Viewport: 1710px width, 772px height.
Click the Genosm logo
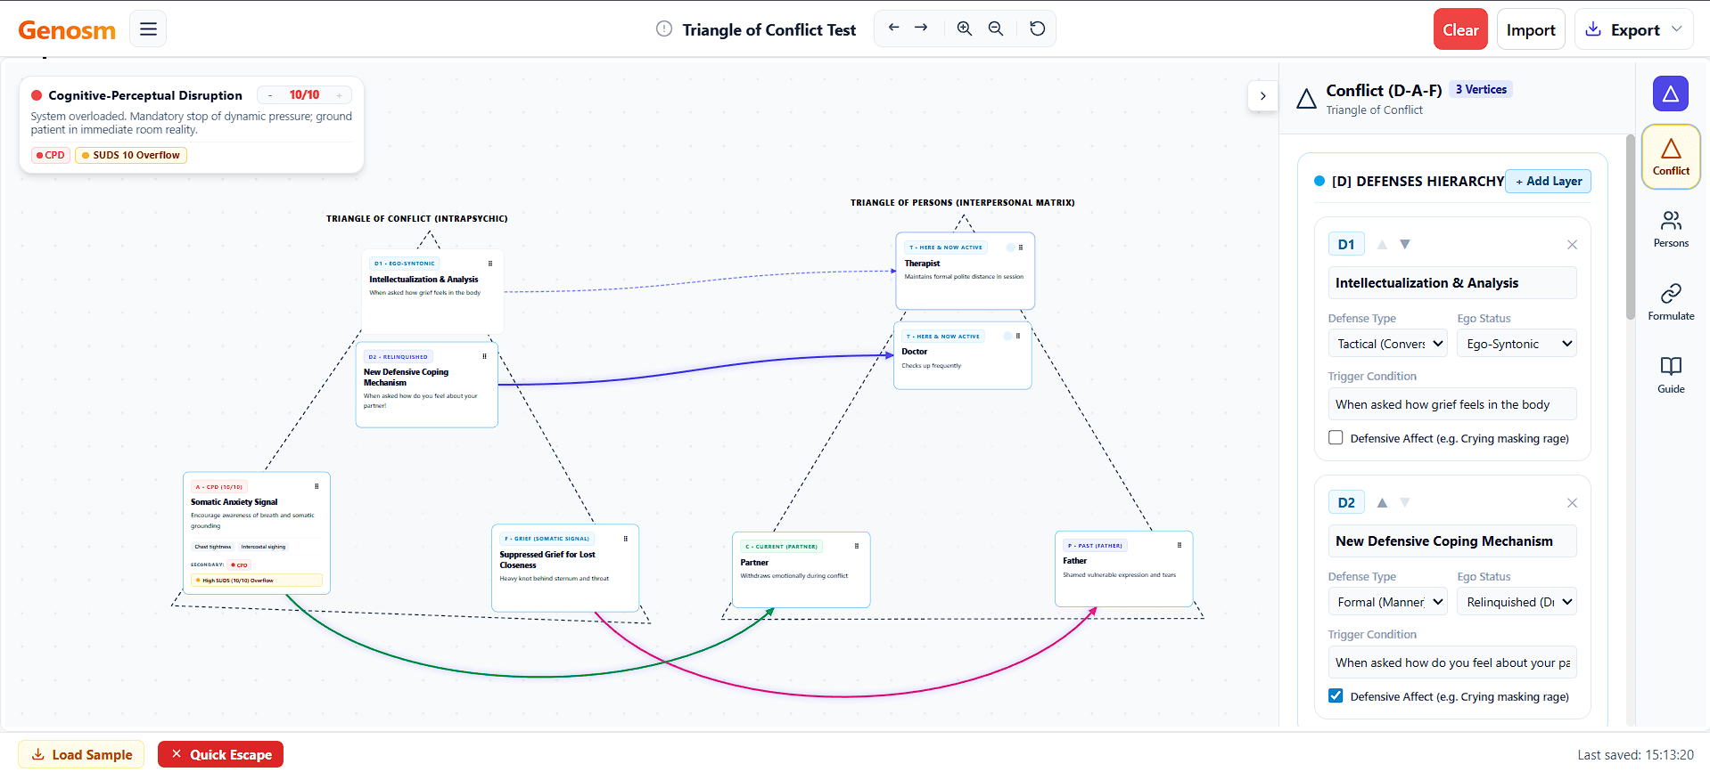pos(67,30)
